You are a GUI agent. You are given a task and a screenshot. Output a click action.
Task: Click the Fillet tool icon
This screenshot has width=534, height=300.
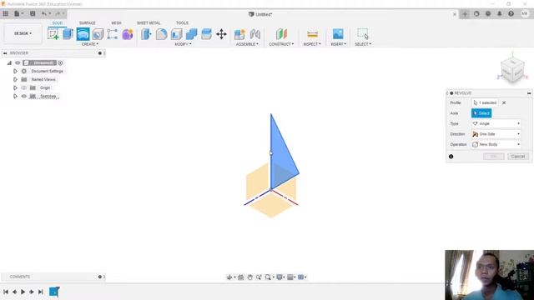coord(161,34)
